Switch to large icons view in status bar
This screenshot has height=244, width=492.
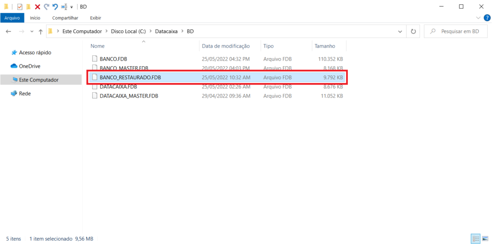coord(485,238)
